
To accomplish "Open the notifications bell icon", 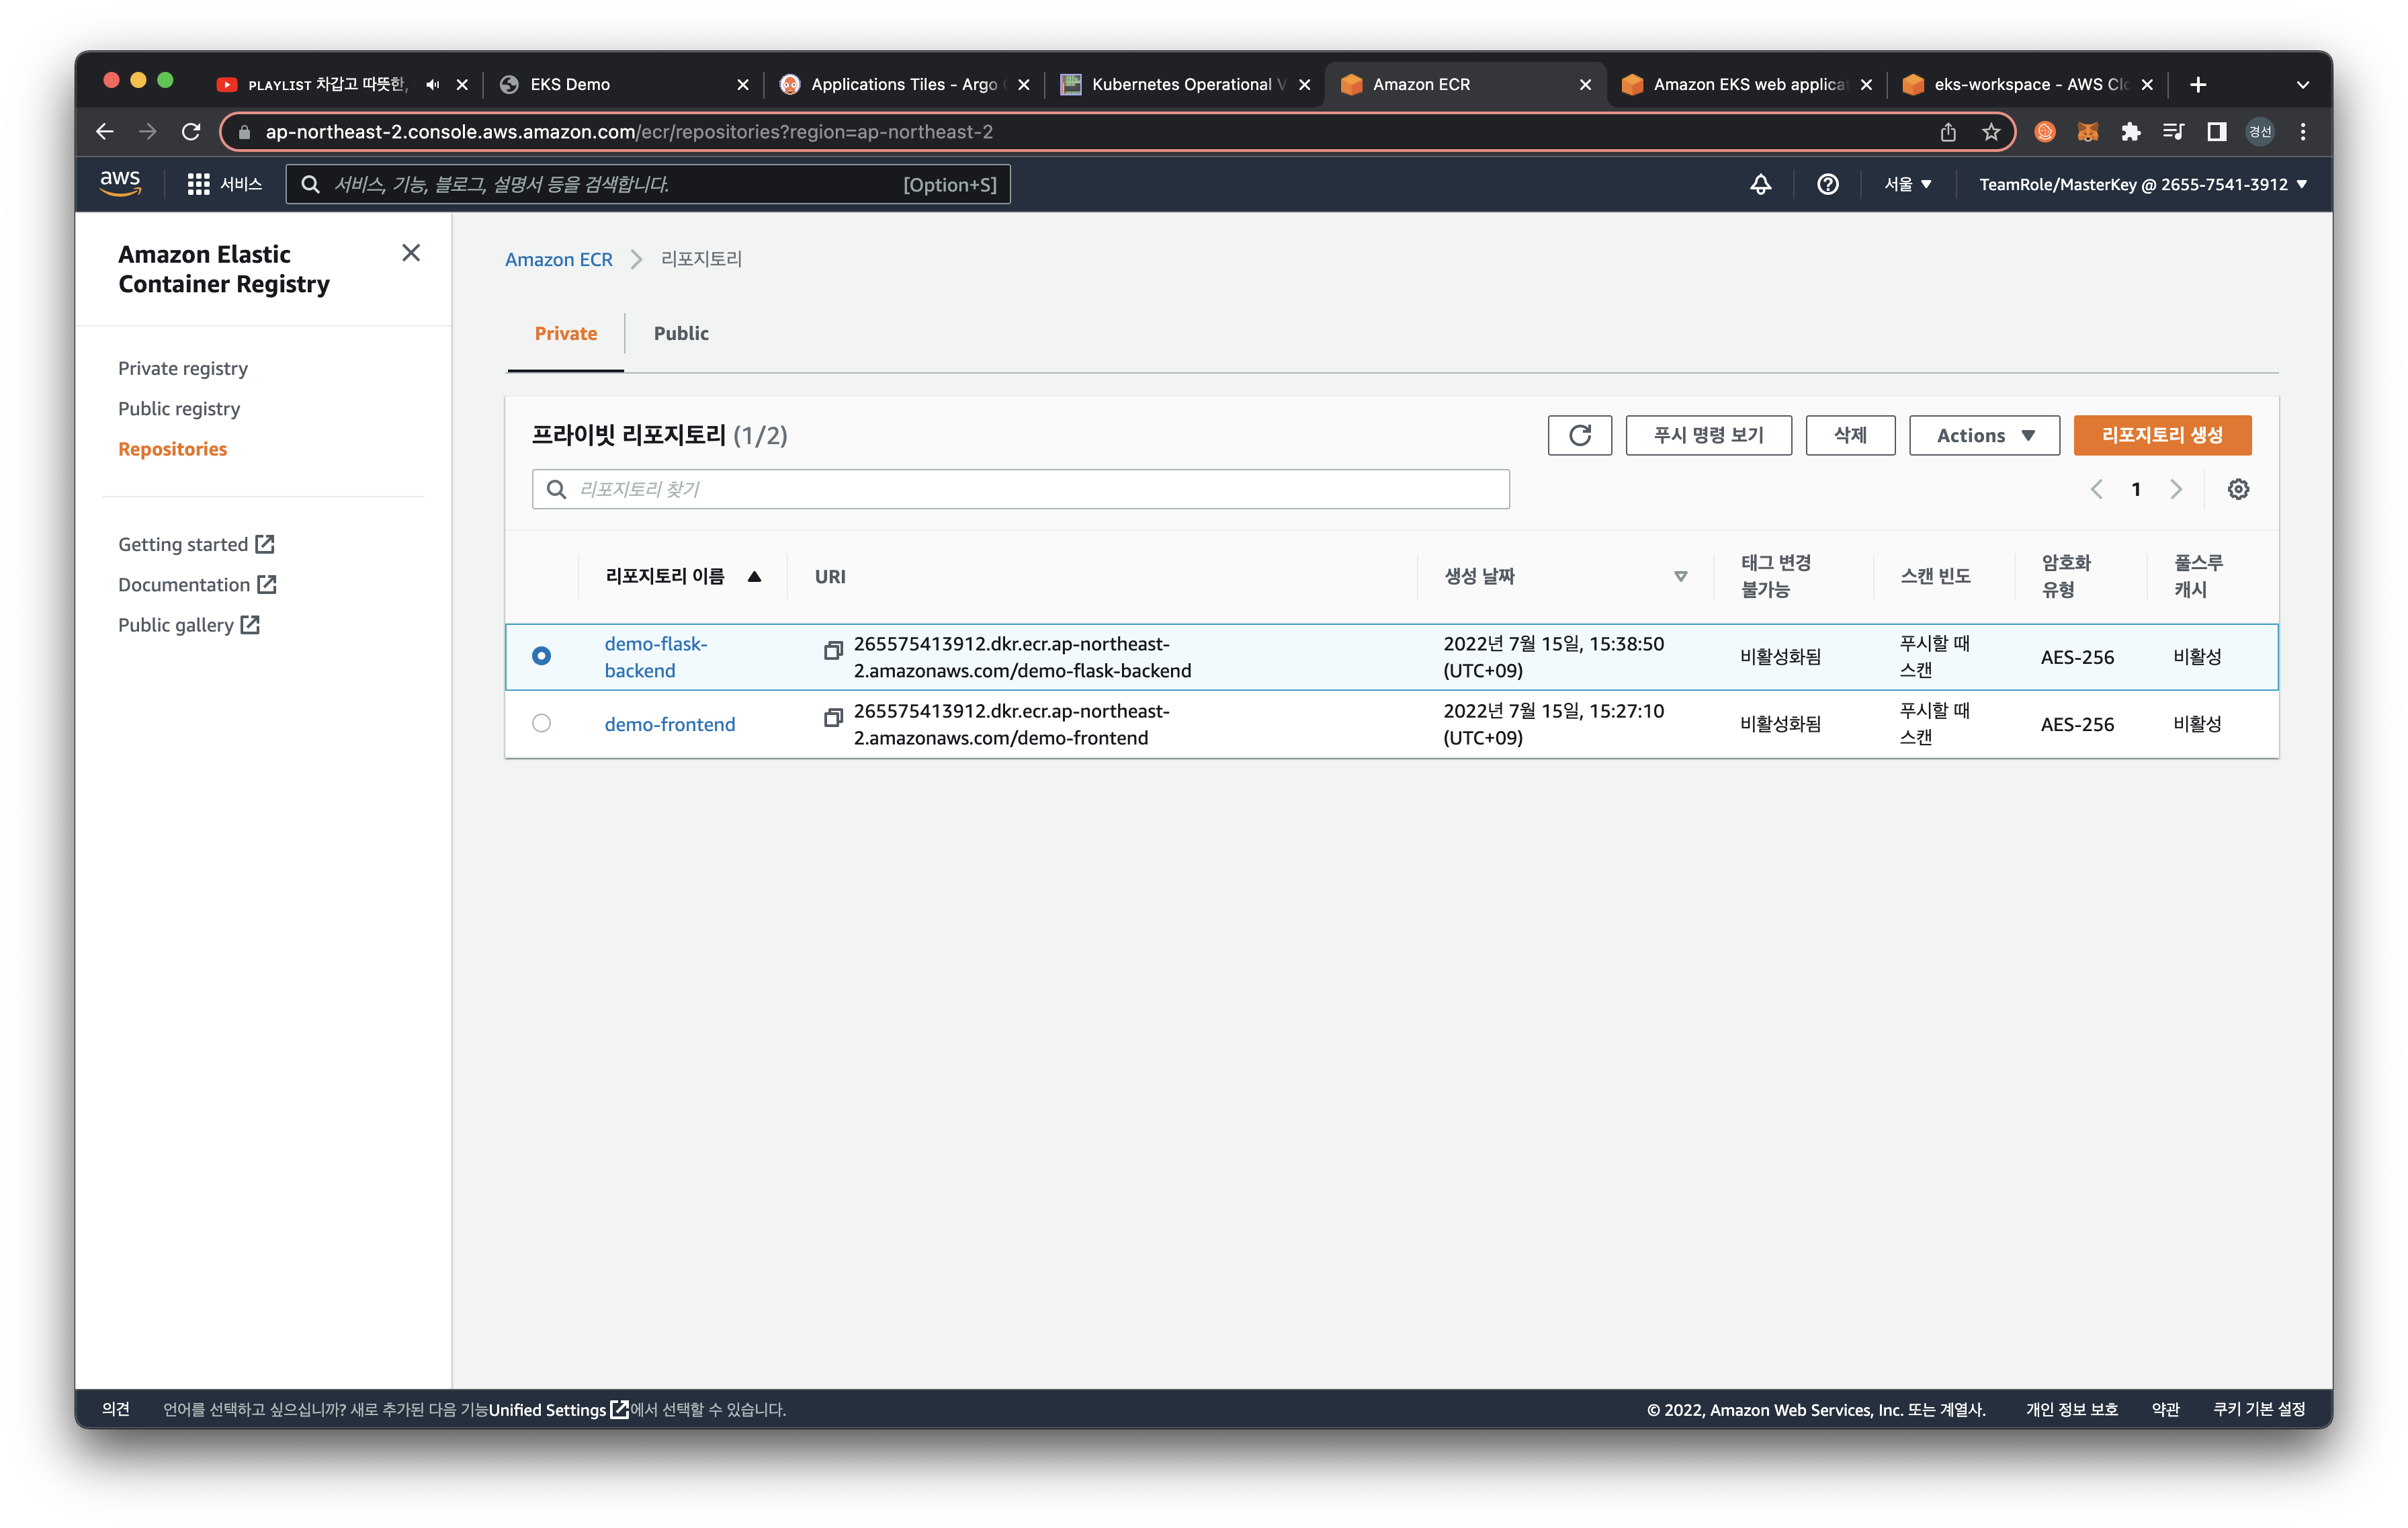I will [1760, 184].
